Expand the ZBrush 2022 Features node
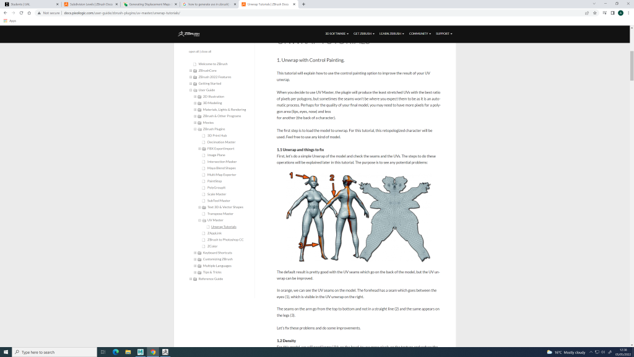Viewport: 634px width, 357px height. click(191, 77)
